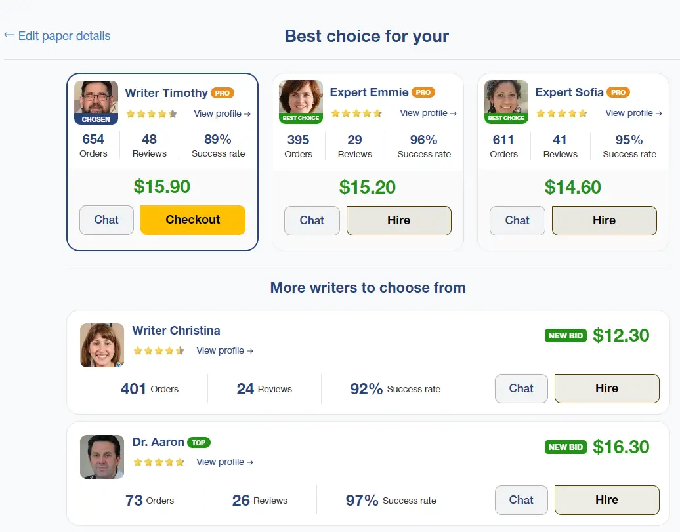
Task: Click Dr. Aaron's star rating
Action: click(x=159, y=462)
